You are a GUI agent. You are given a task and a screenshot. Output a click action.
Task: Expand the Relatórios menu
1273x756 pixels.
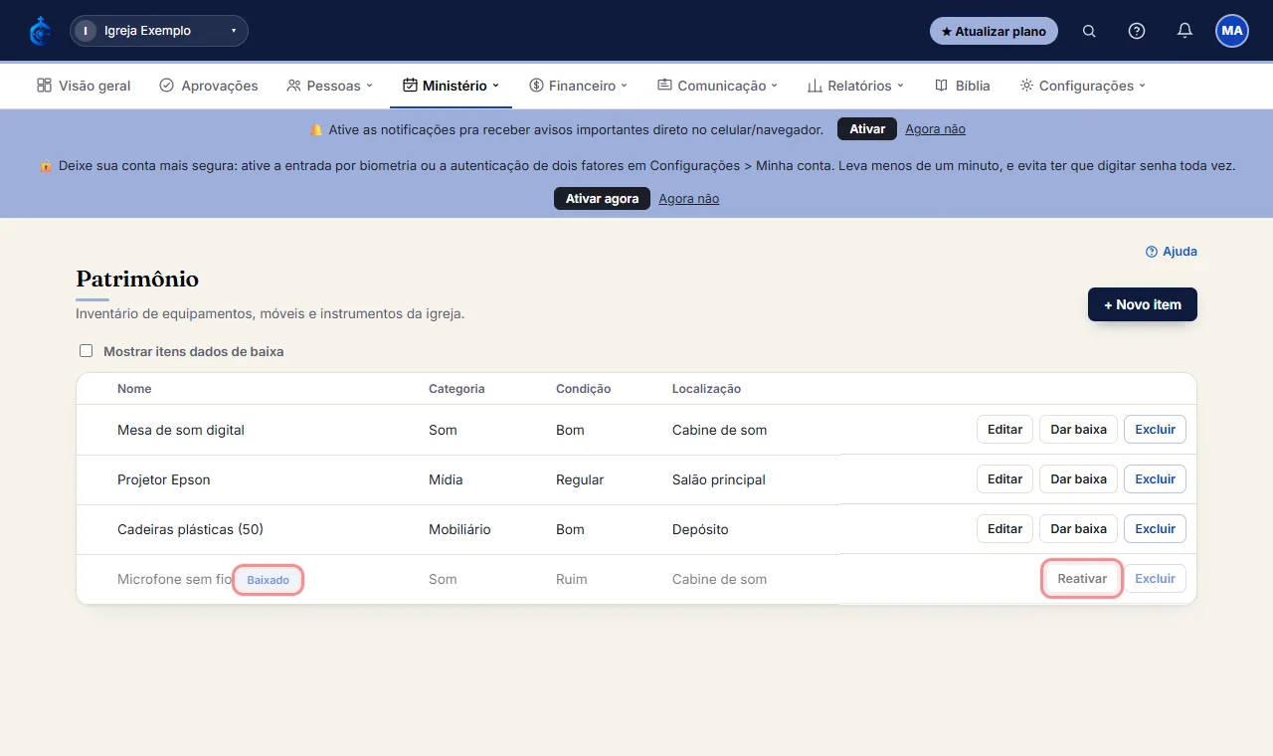point(855,86)
